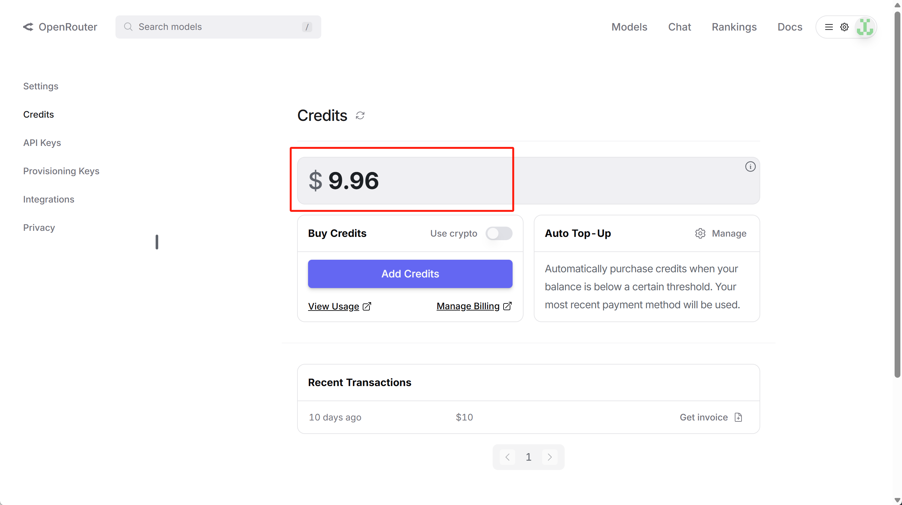This screenshot has width=902, height=505.
Task: Open the Rankings nav item
Action: tap(734, 27)
